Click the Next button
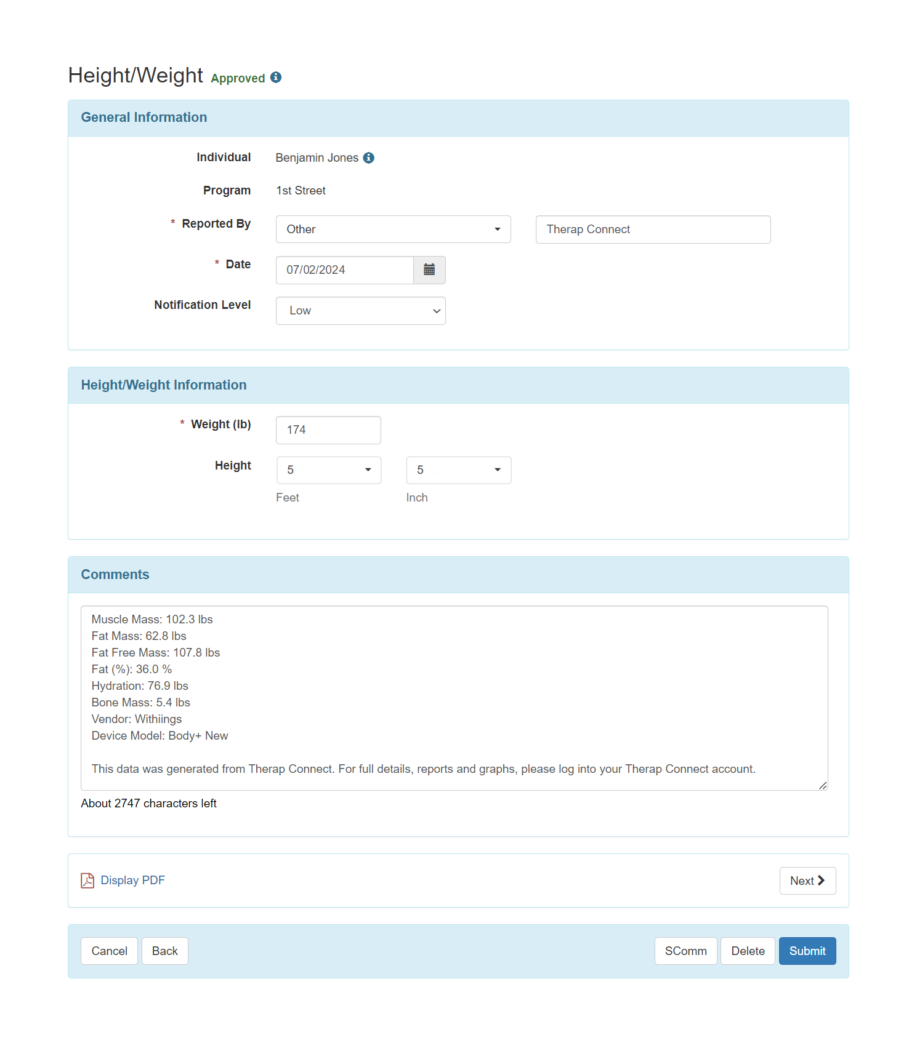Screen dimensions: 917x1043 [x=807, y=881]
